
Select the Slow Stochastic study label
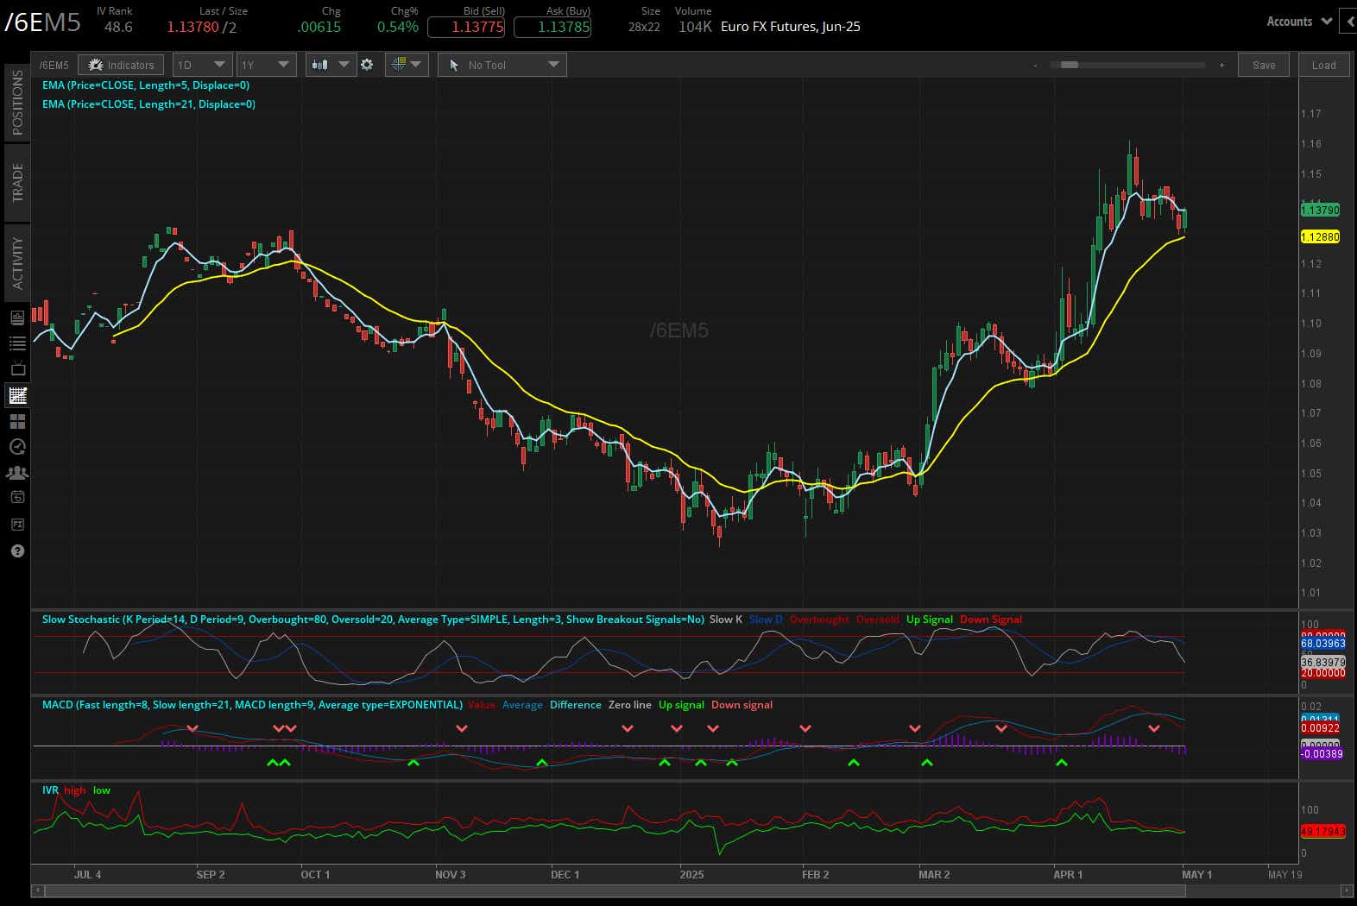(x=373, y=620)
